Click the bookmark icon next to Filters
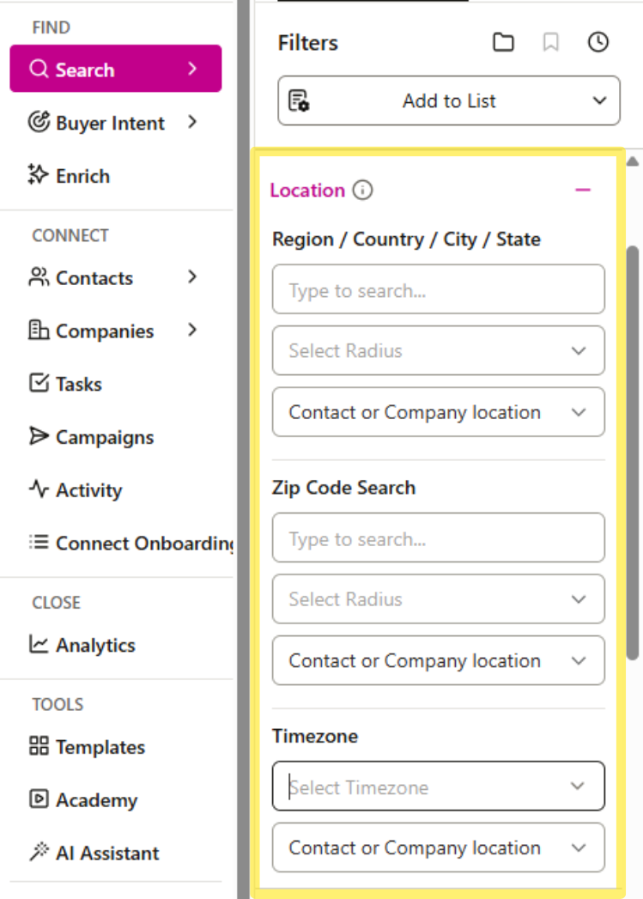This screenshot has height=899, width=643. (551, 41)
